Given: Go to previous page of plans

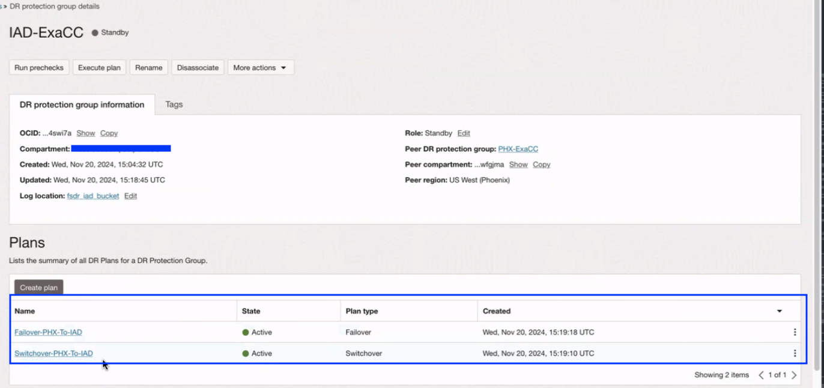Looking at the screenshot, I should 762,375.
